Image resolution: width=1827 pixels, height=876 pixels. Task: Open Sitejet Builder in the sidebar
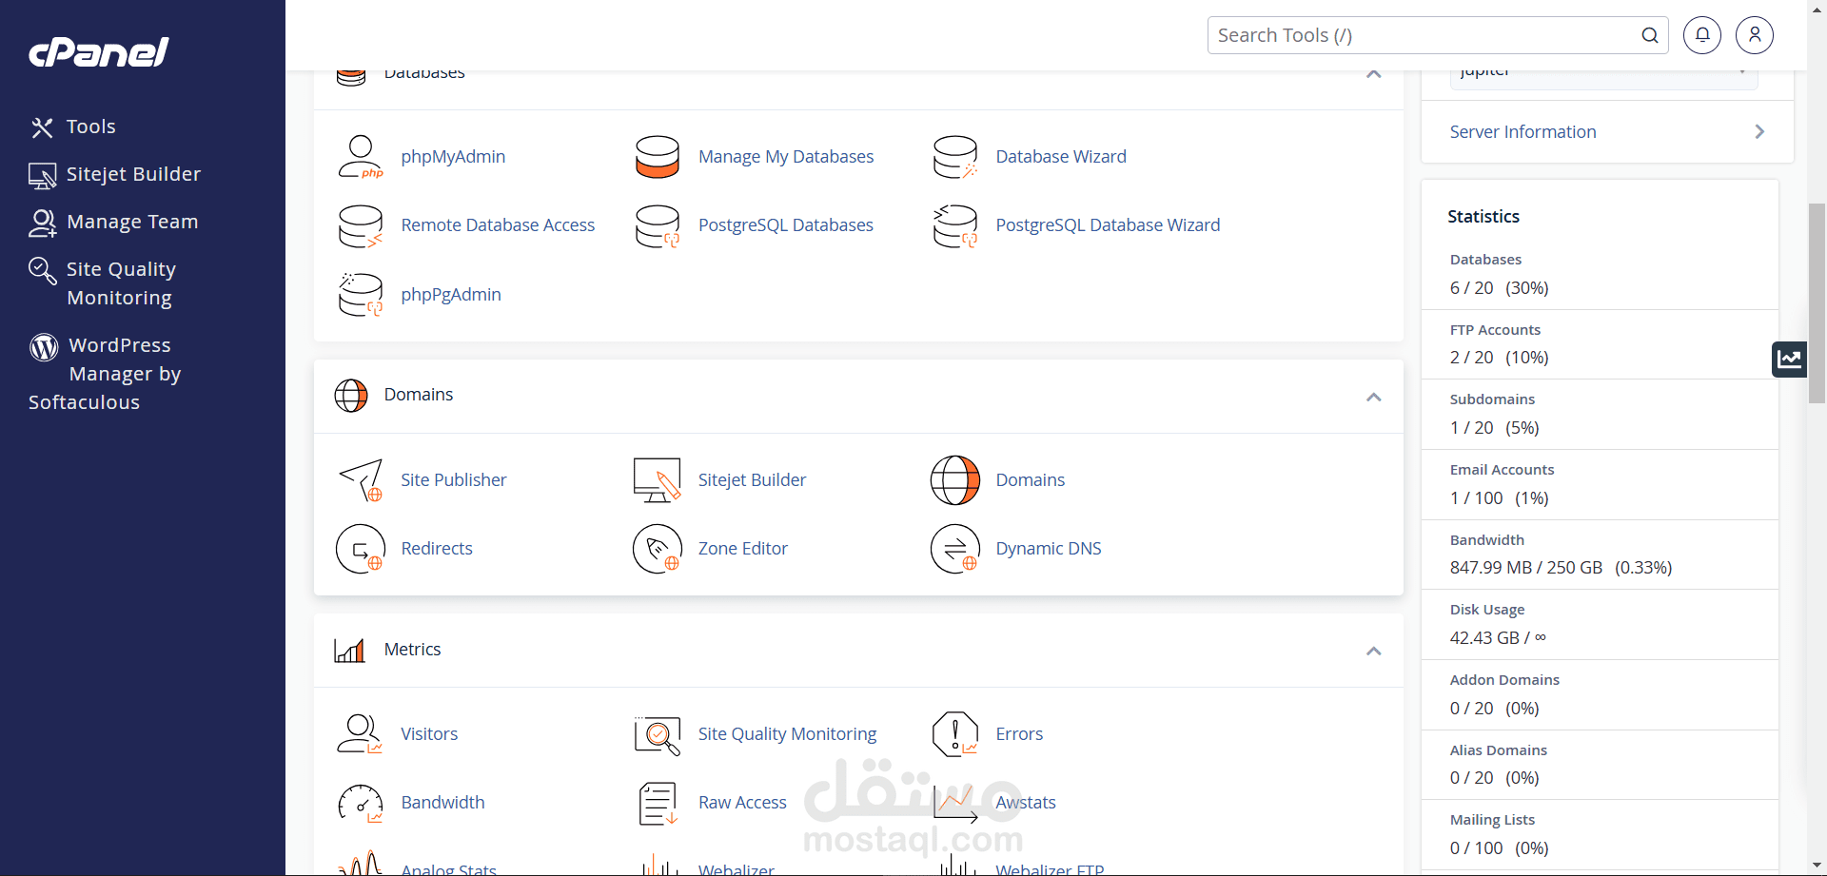(115, 174)
